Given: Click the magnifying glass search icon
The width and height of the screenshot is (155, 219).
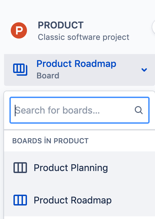Looking at the screenshot, I should pyautogui.click(x=138, y=110).
